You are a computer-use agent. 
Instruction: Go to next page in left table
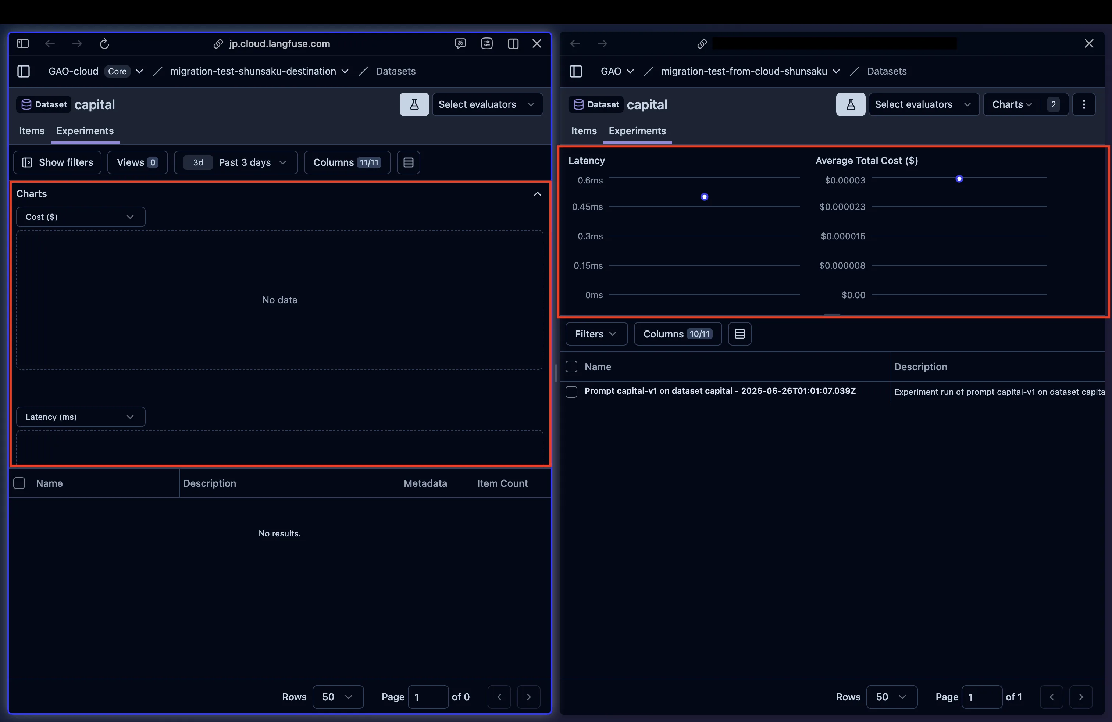pyautogui.click(x=528, y=697)
